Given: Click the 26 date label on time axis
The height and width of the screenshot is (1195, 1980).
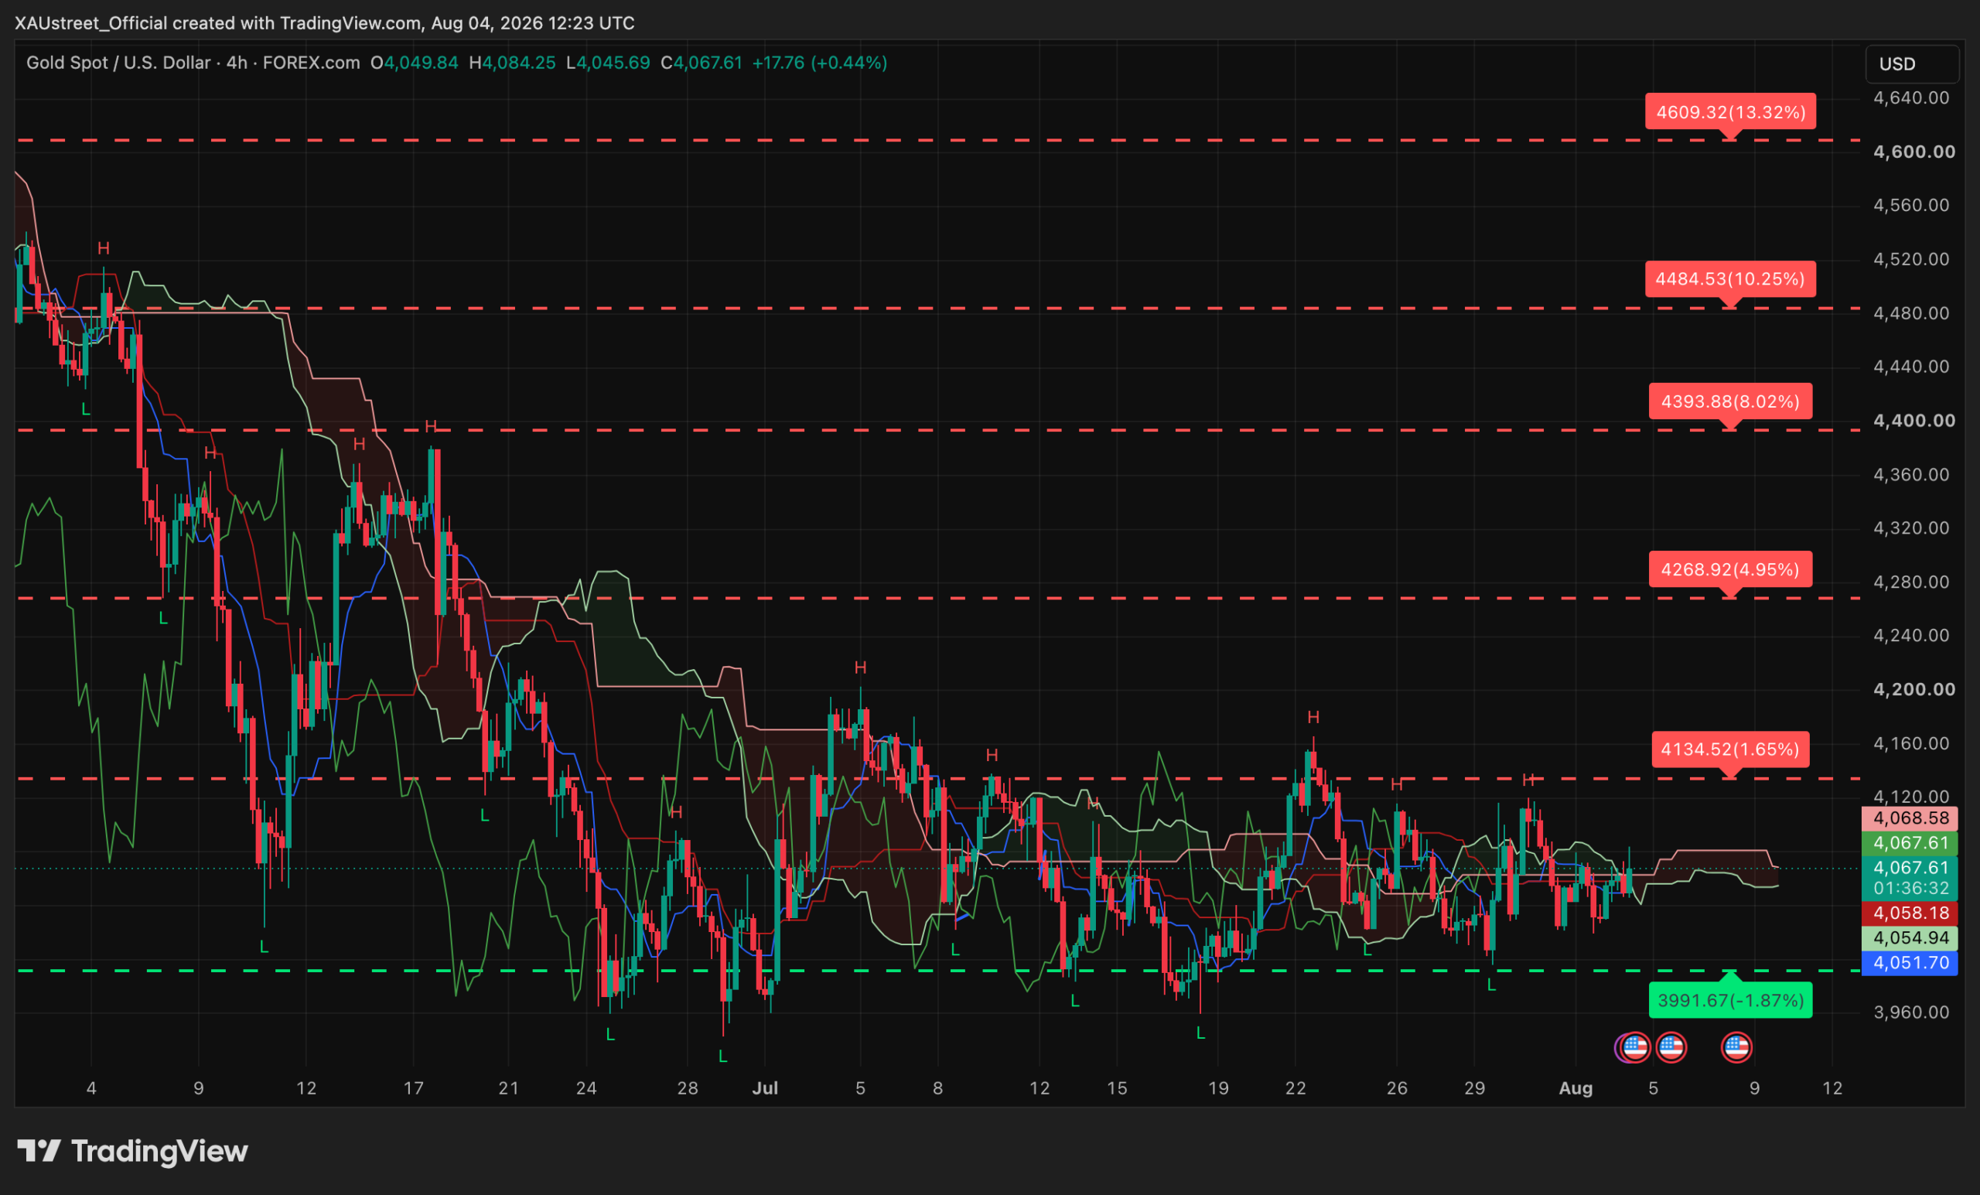Looking at the screenshot, I should click(x=1398, y=1088).
